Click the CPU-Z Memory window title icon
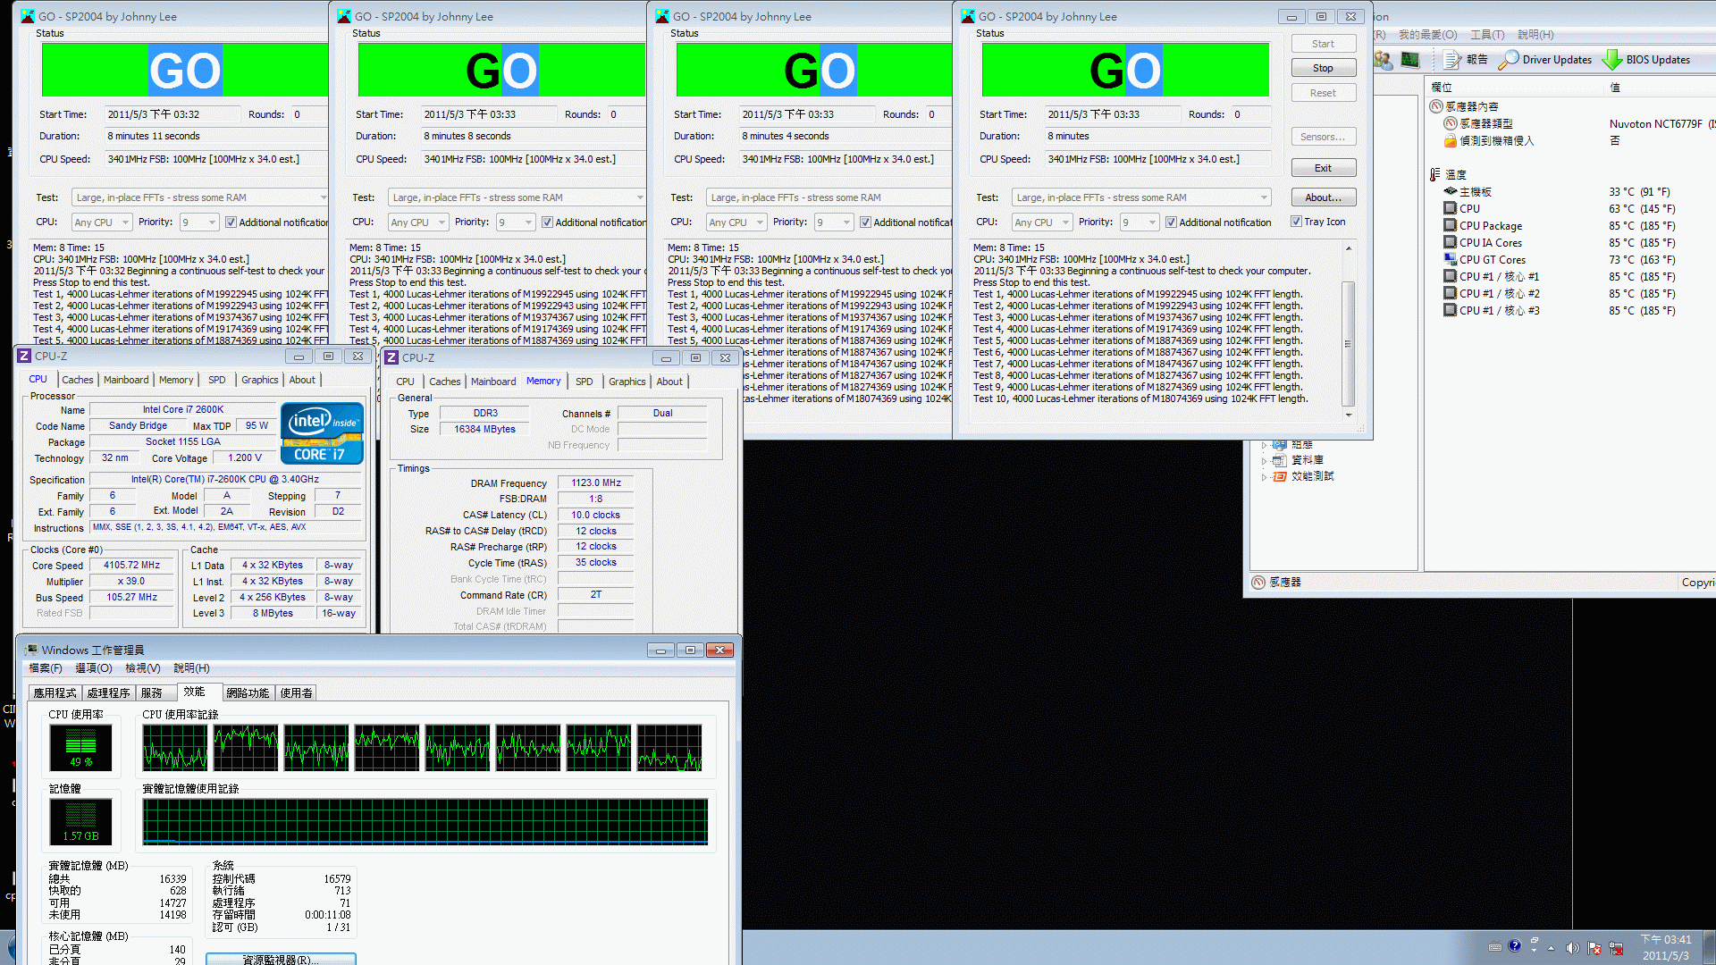The height and width of the screenshot is (965, 1716). pos(391,357)
